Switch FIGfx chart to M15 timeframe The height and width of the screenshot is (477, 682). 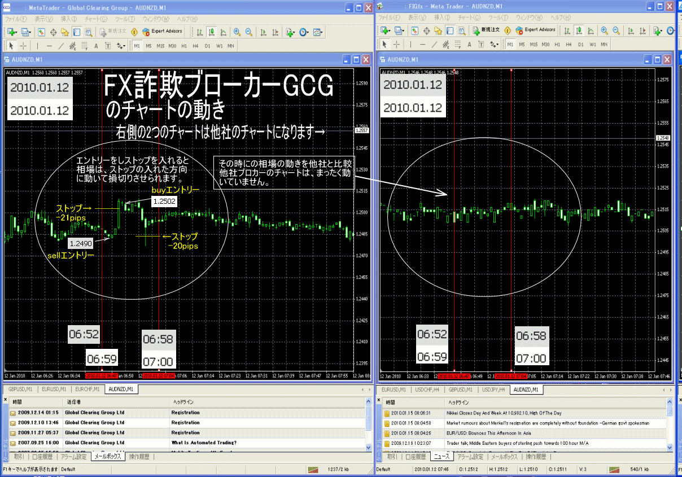pyautogui.click(x=534, y=45)
